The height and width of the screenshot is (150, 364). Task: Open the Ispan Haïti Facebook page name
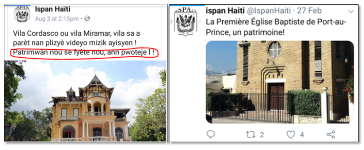tap(53, 9)
